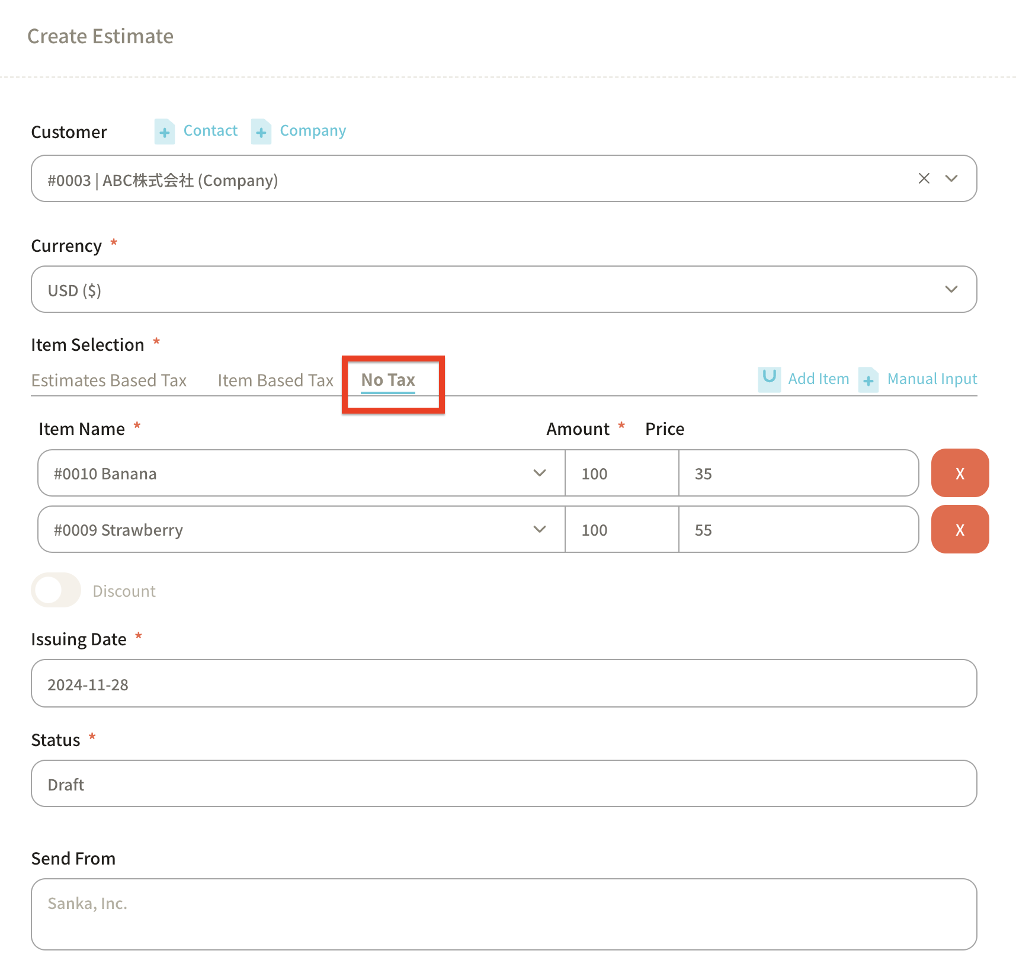This screenshot has height=957, width=1016.
Task: Remove the Banana item row
Action: 960,473
